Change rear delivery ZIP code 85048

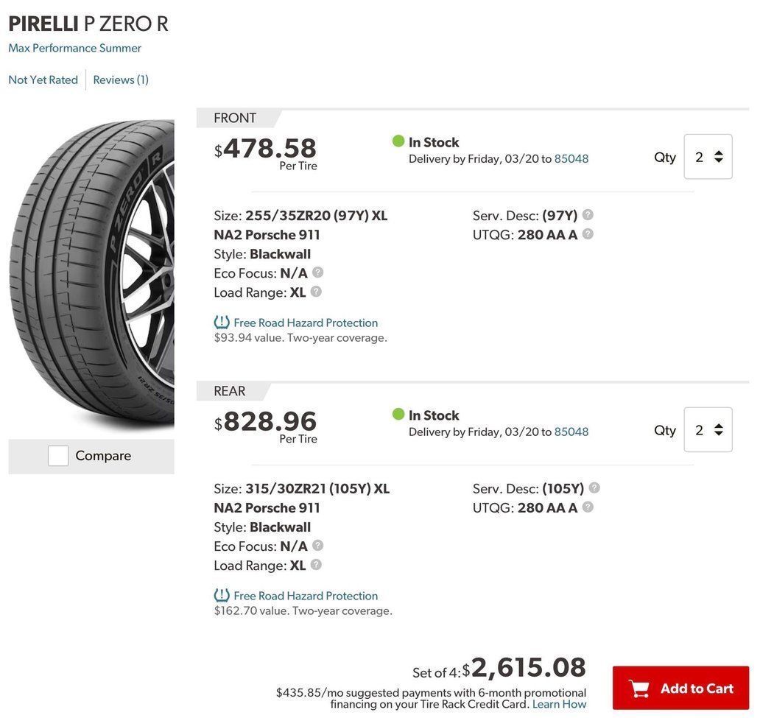[571, 432]
